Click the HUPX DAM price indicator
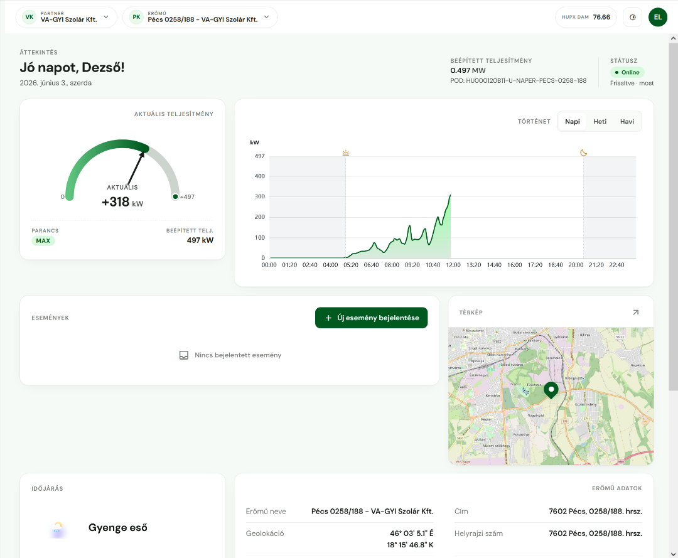The width and height of the screenshot is (678, 558). [x=586, y=18]
